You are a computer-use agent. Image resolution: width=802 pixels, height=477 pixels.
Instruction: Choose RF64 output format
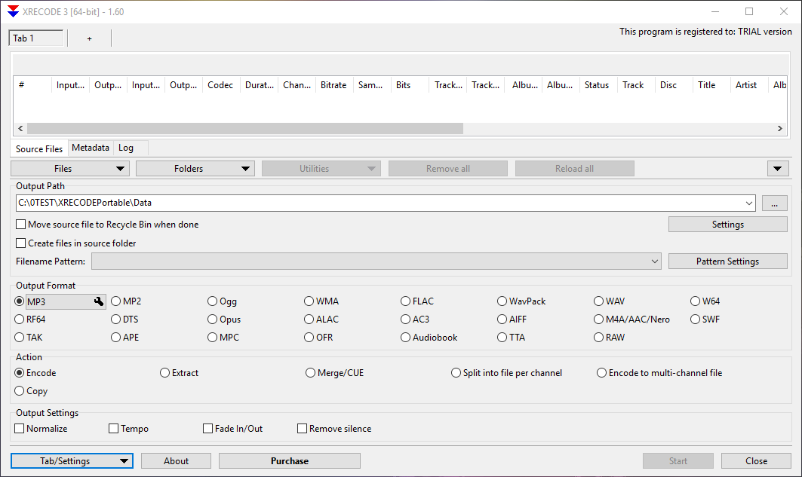point(20,320)
